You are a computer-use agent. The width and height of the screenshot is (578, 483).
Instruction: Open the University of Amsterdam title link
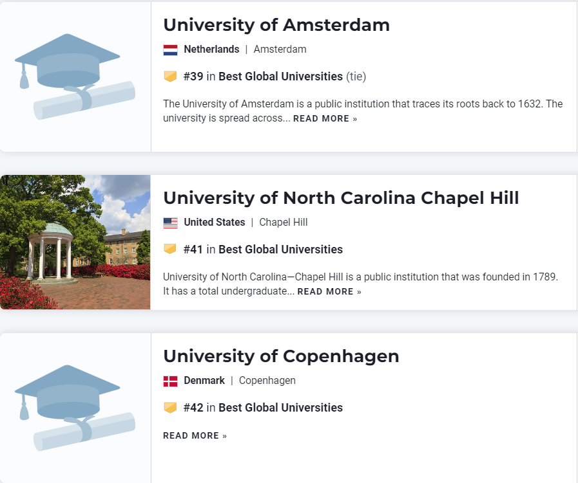point(276,25)
